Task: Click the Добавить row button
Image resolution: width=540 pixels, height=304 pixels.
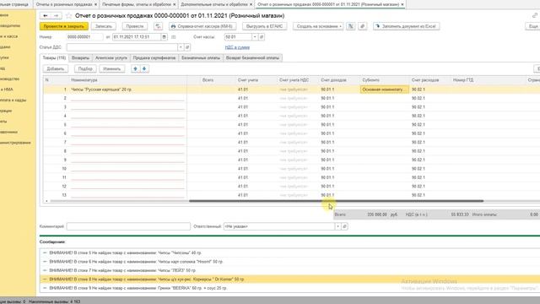Action: pos(56,69)
